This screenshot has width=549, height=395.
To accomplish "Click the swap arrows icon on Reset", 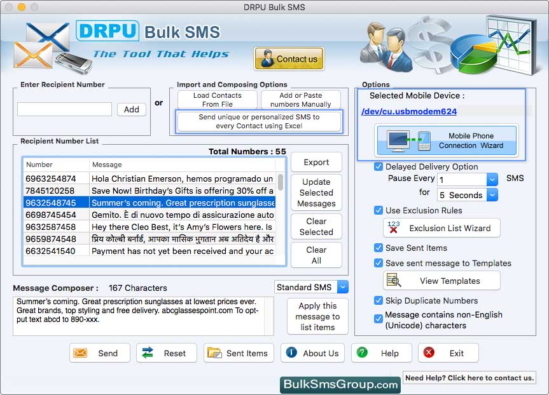I will 148,352.
